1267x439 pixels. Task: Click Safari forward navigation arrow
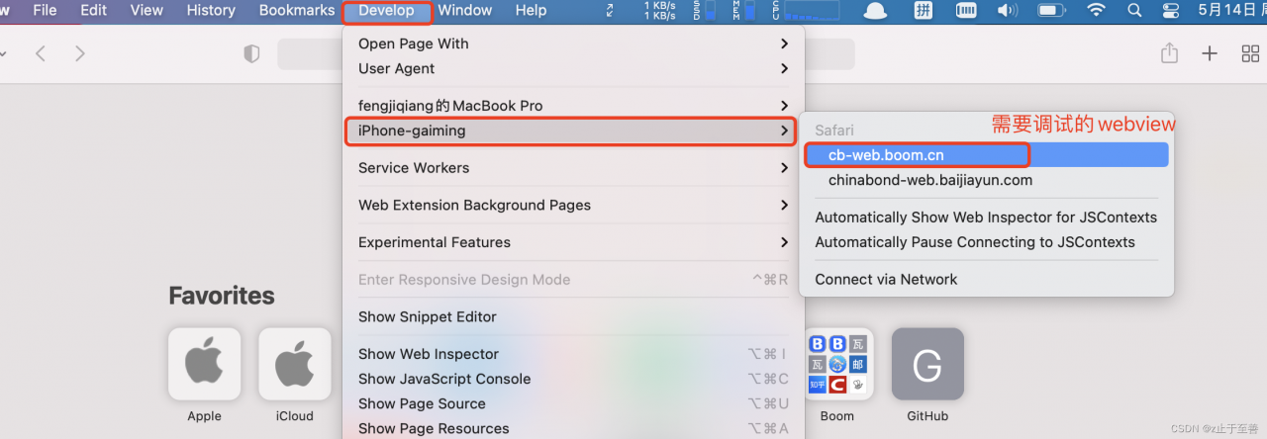[80, 53]
